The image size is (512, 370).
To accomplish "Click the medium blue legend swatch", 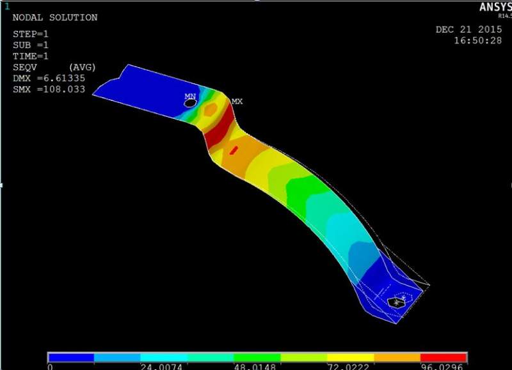I will [x=117, y=358].
